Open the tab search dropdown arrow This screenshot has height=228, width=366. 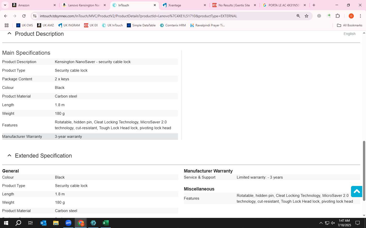[x=5, y=5]
